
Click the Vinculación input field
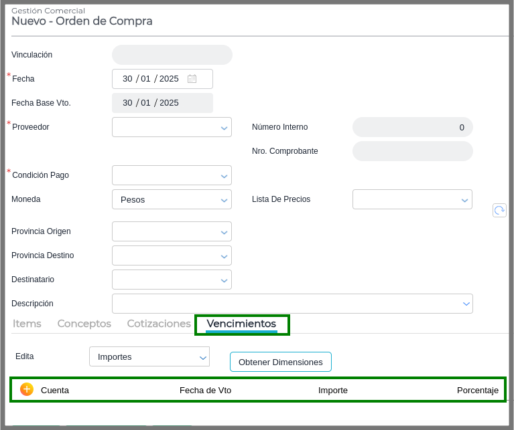172,55
